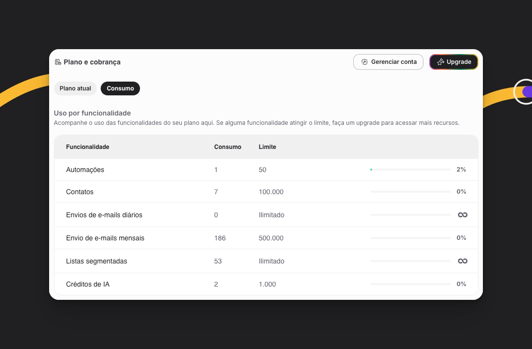
Task: Click the Plano e cobrança billing icon
Action: click(x=58, y=62)
